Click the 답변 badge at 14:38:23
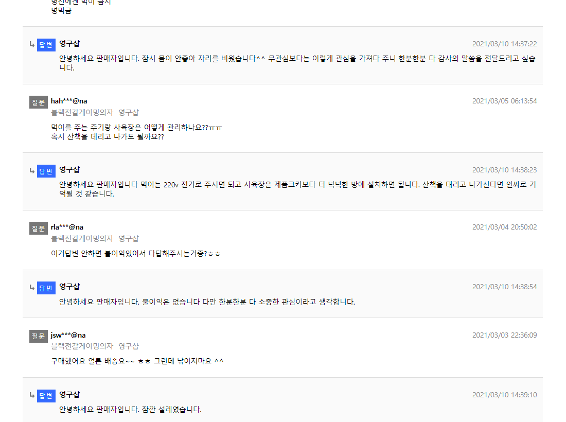The height and width of the screenshot is (422, 566). pyautogui.click(x=46, y=171)
